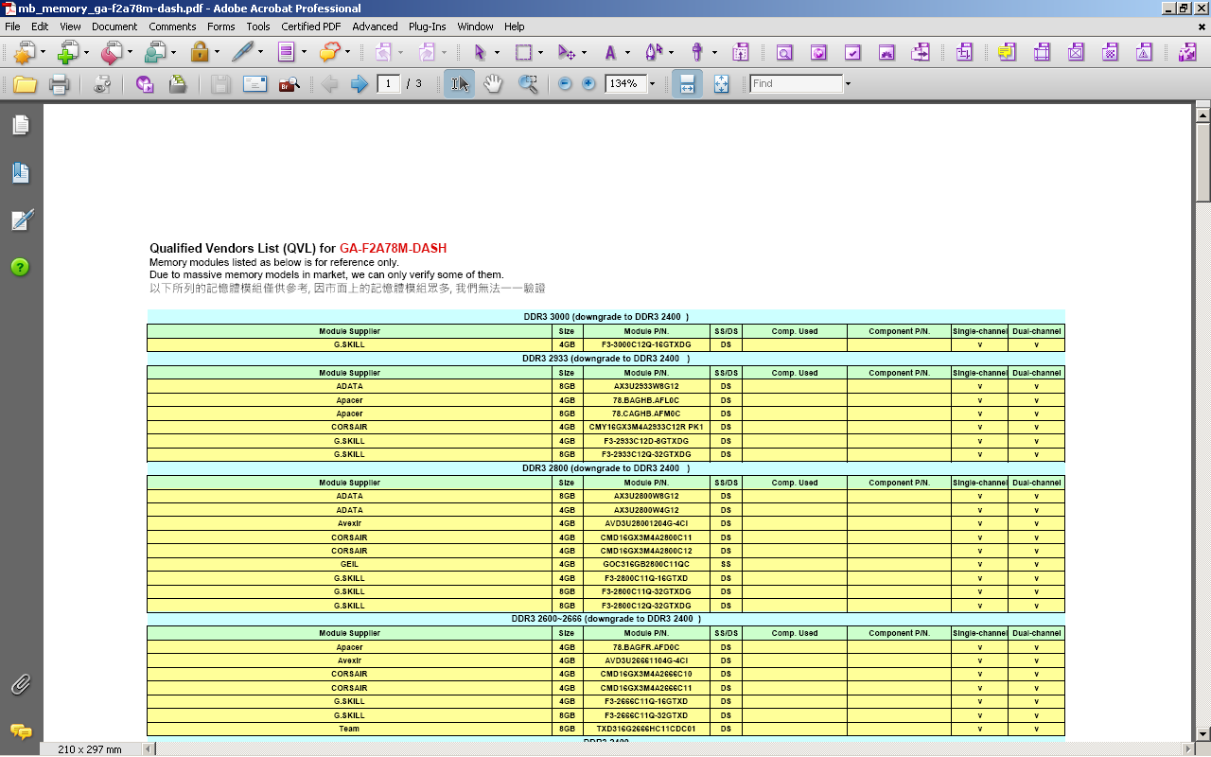Viewport: 1211px width, 757px height.
Task: Toggle Fit Width view mode
Action: tap(687, 84)
